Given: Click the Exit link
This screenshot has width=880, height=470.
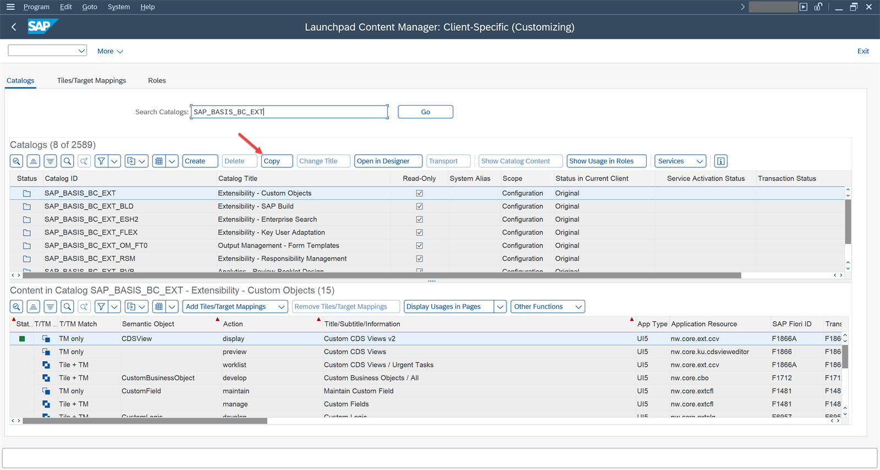Looking at the screenshot, I should click(863, 51).
